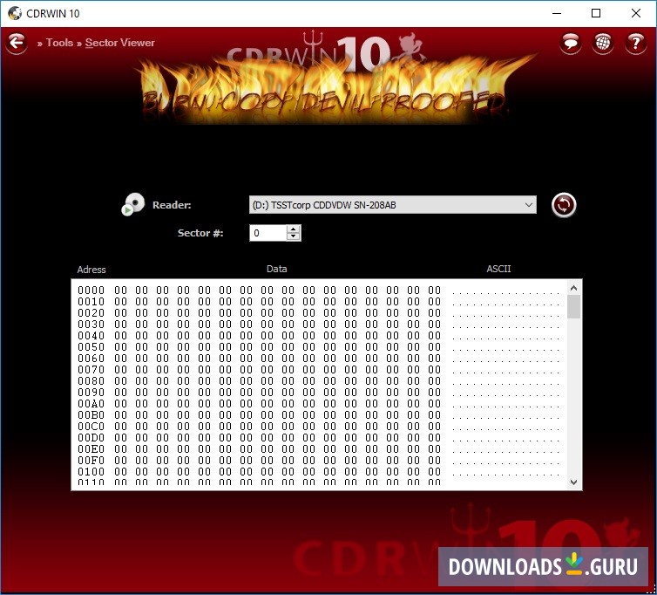Click the hex view vertical scrollbar thumb

click(x=573, y=307)
